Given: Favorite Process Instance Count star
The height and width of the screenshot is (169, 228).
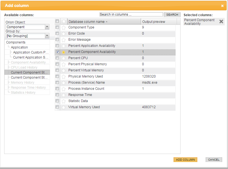Looking at the screenshot, I should (x=64, y=89).
